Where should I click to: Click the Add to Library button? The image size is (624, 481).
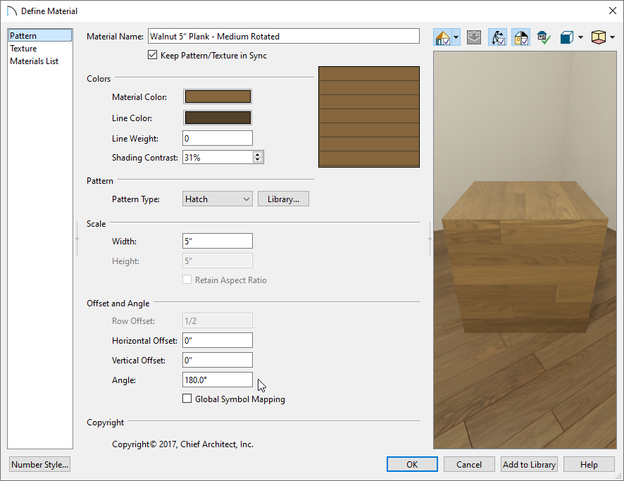(529, 464)
